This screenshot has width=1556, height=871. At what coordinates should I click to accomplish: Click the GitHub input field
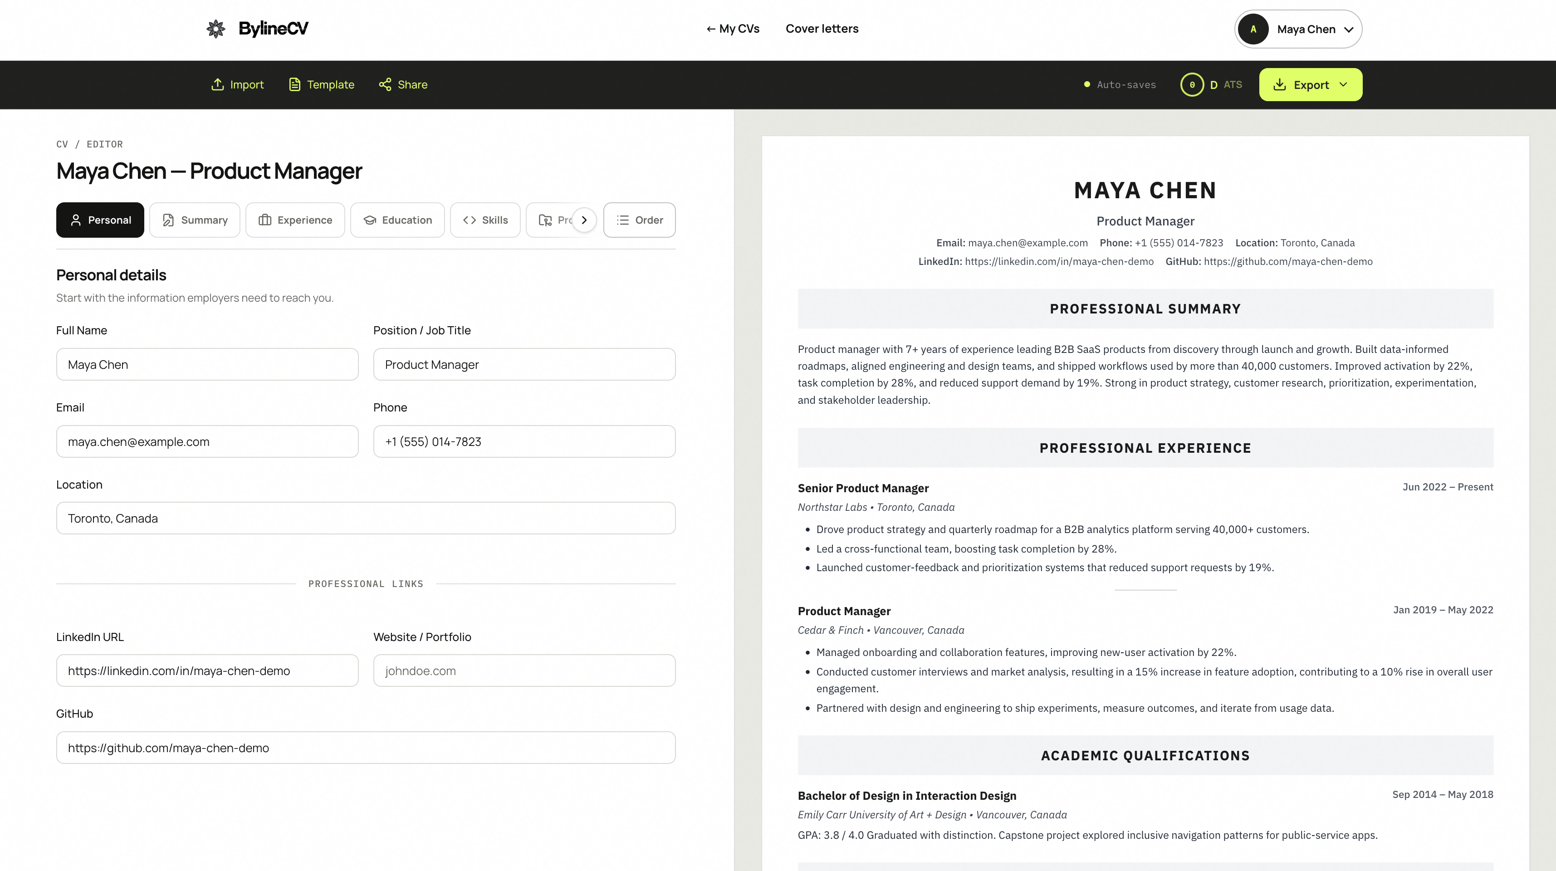366,748
